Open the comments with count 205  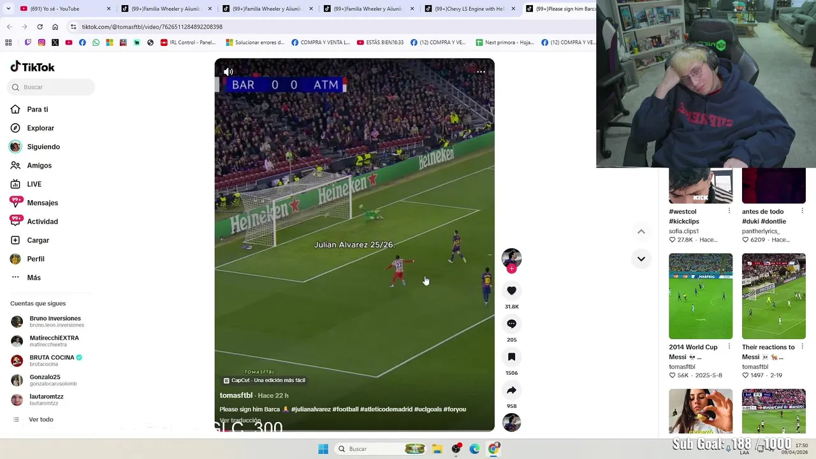[511, 324]
